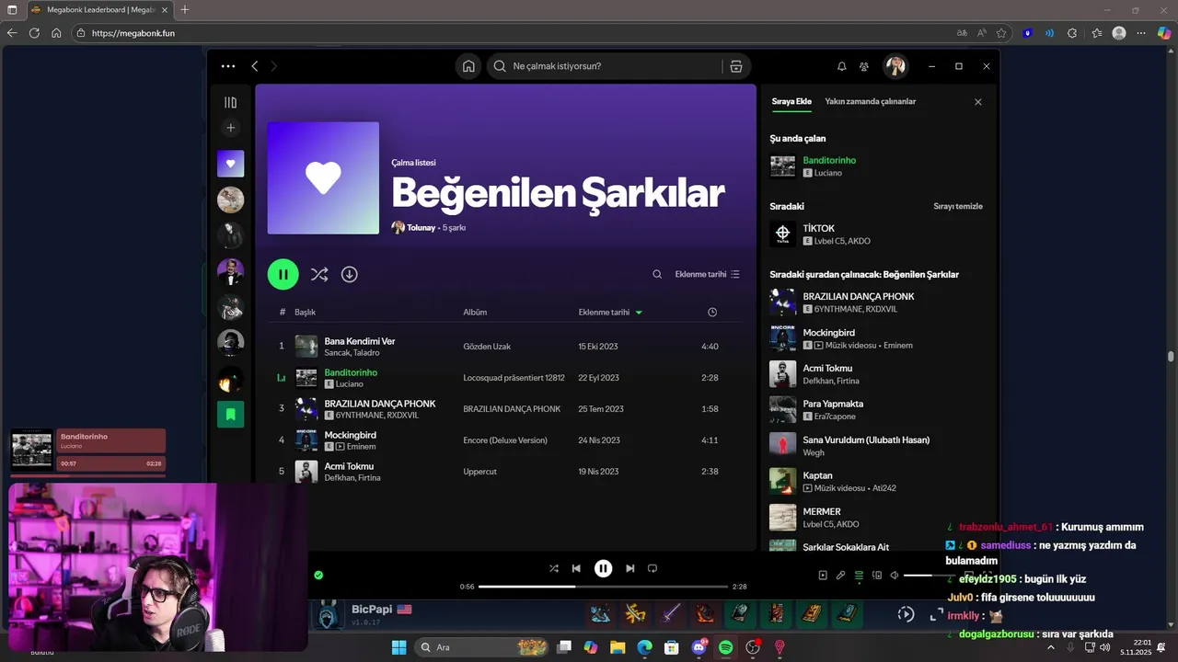Sort by the duration clock icon
Viewport: 1178px width, 662px height.
pyautogui.click(x=712, y=313)
